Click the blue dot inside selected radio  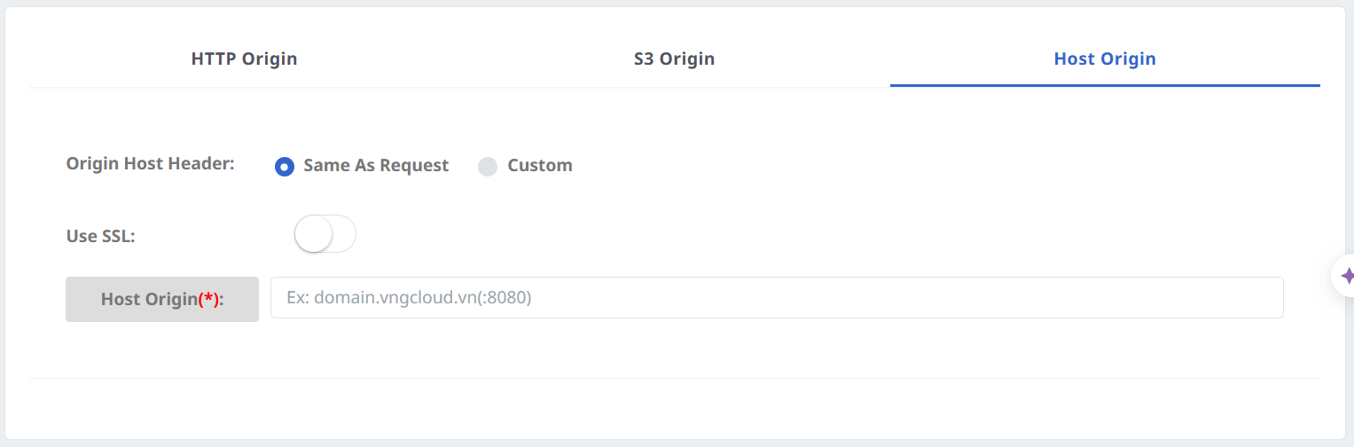pos(285,166)
